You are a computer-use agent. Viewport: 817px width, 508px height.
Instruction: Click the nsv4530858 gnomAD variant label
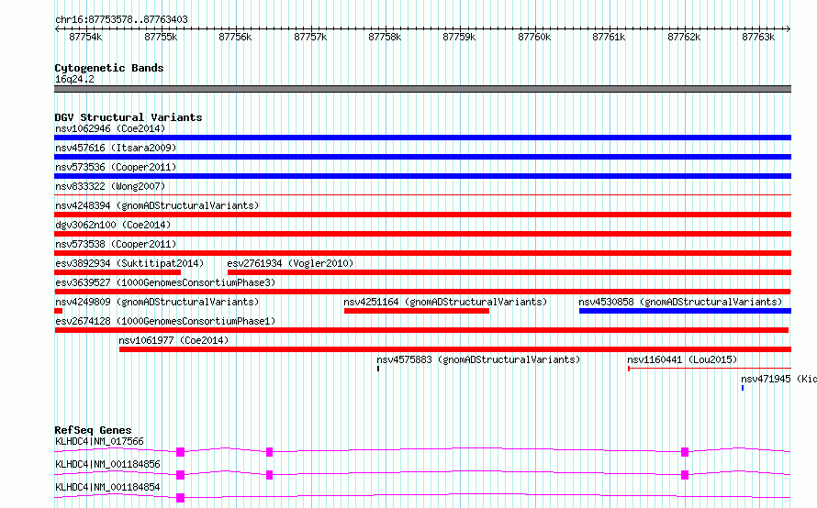point(680,302)
